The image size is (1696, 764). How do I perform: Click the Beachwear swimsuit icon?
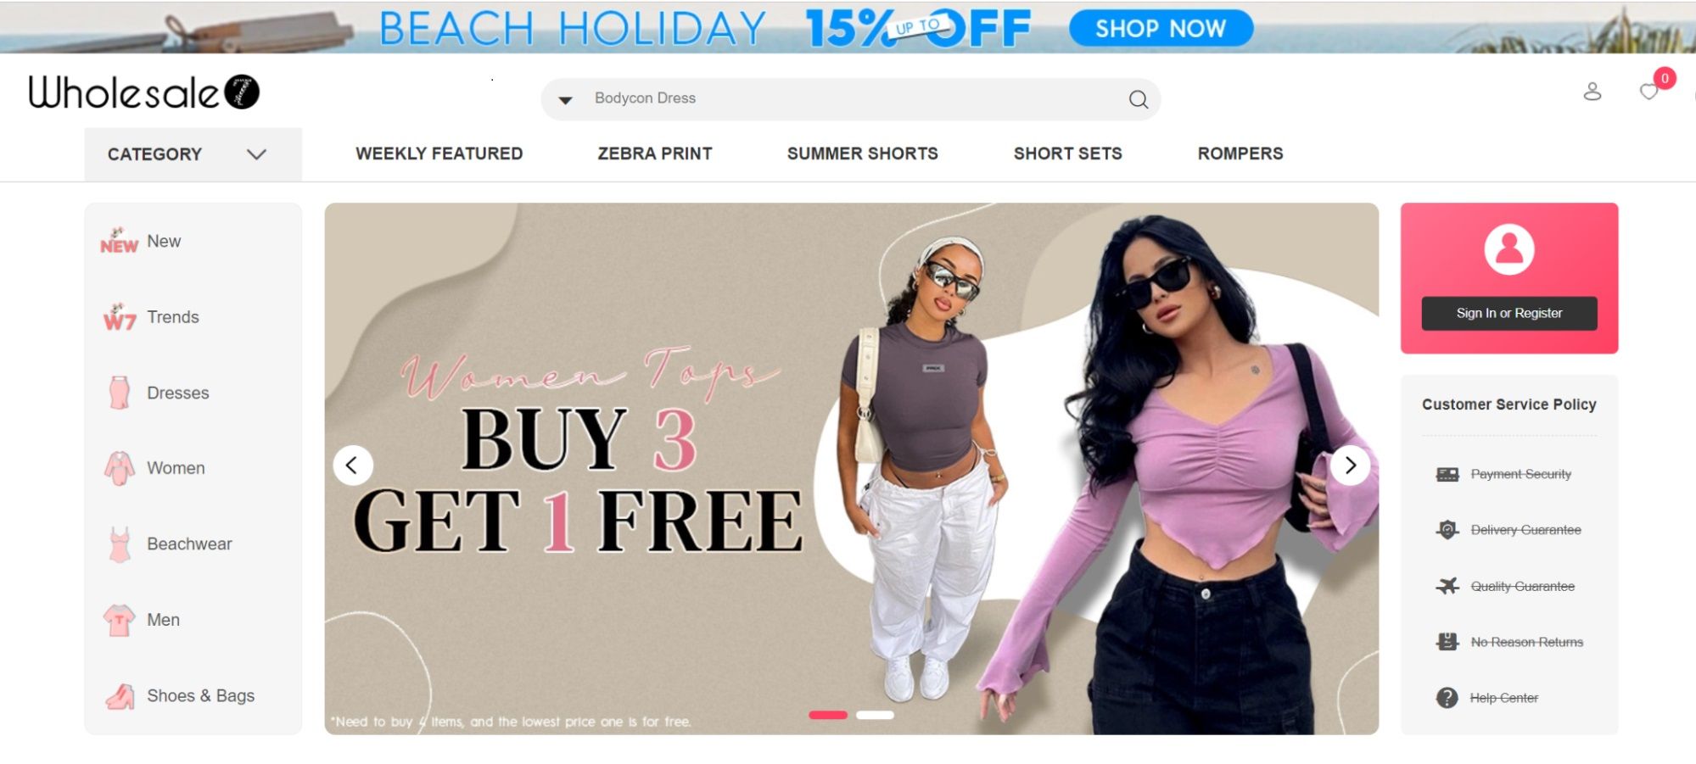(120, 544)
